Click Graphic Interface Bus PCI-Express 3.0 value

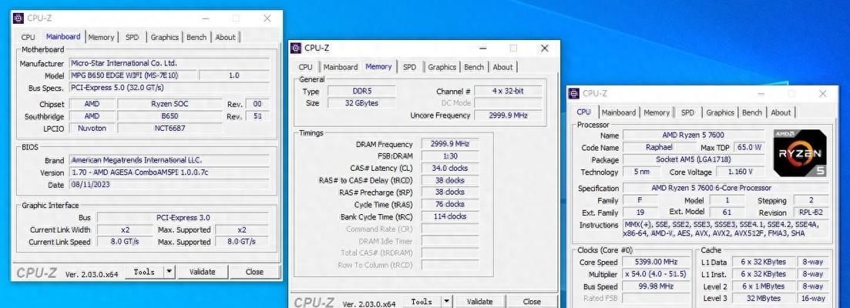pyautogui.click(x=183, y=218)
